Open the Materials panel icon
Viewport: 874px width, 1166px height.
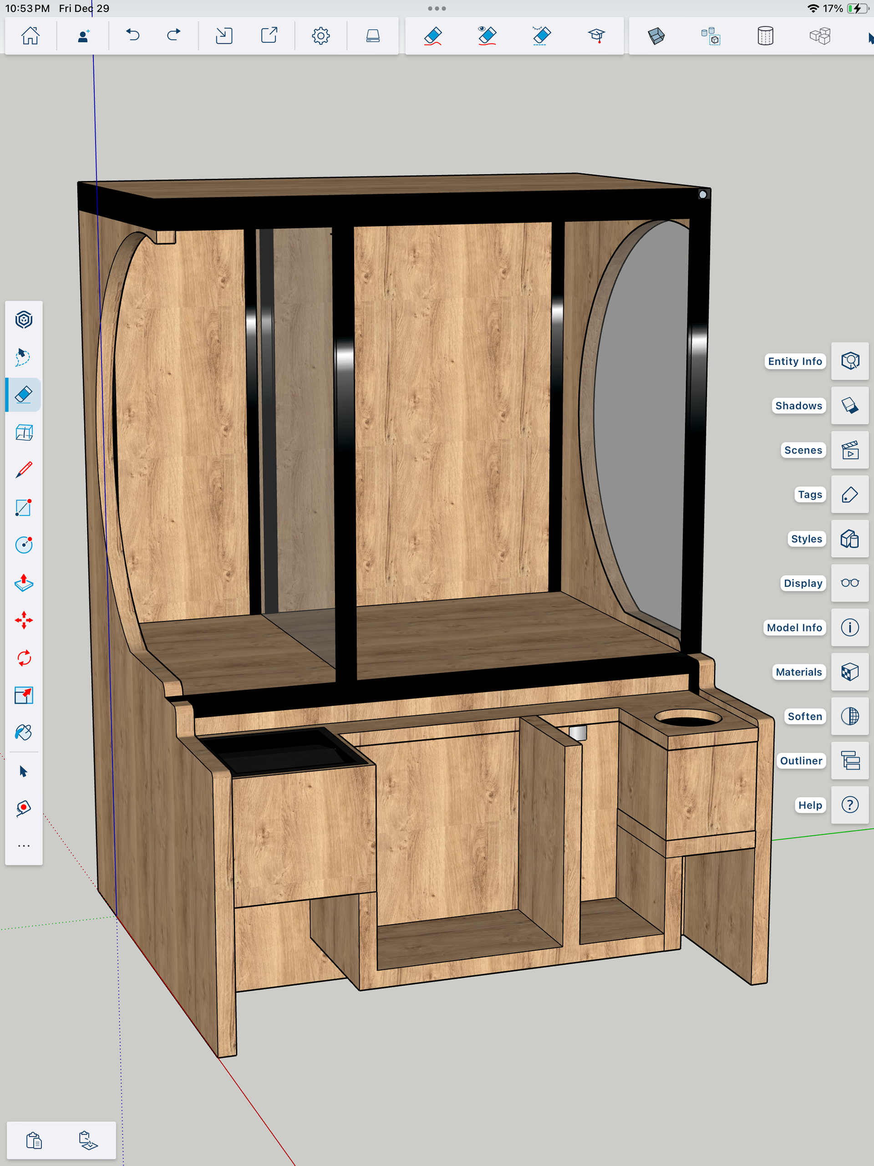tap(849, 672)
